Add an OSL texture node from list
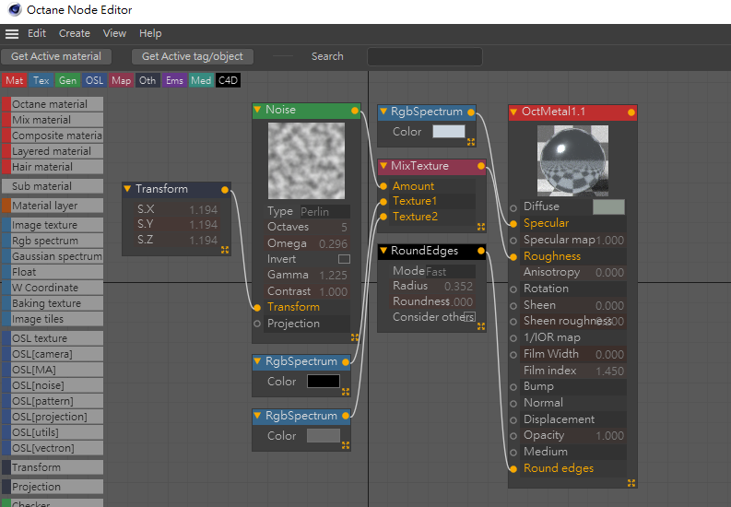Screen dimensions: 731x507 (53, 338)
